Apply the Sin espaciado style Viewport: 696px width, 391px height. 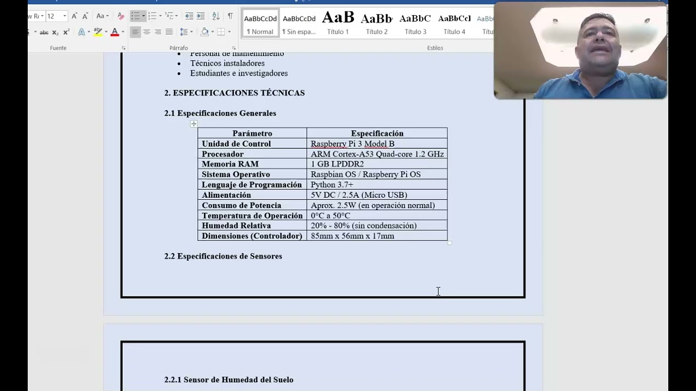[x=299, y=23]
